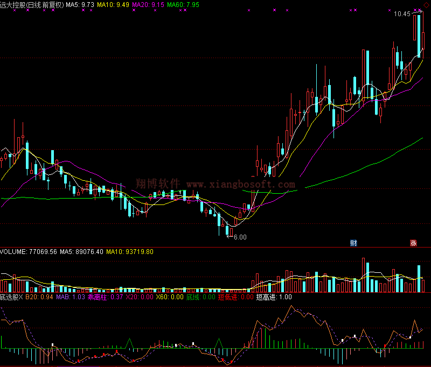The image size is (431, 367).
Task: Click the X60: 0.00 value label
Action: (x=170, y=297)
